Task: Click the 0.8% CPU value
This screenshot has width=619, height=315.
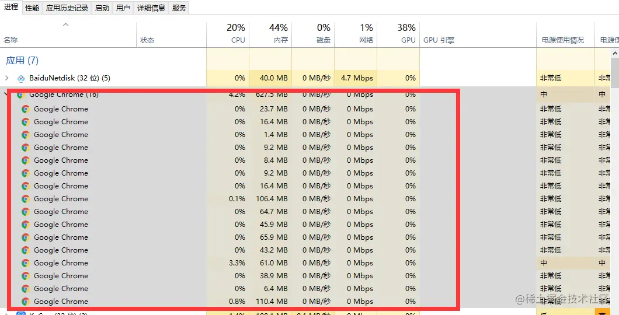Action: [237, 302]
